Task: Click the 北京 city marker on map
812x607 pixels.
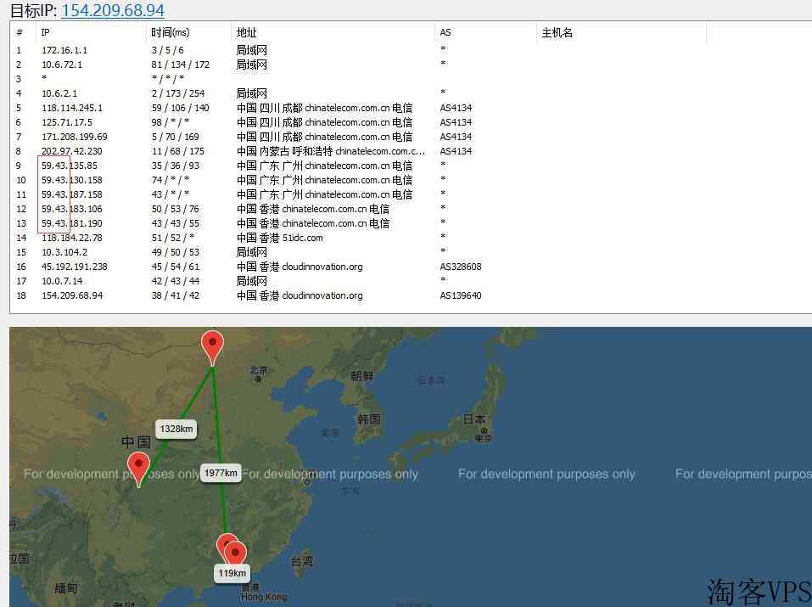Action: 259,379
